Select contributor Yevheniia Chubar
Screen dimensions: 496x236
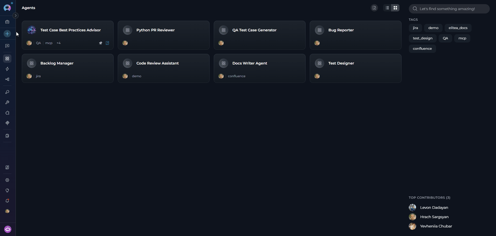[431, 226]
